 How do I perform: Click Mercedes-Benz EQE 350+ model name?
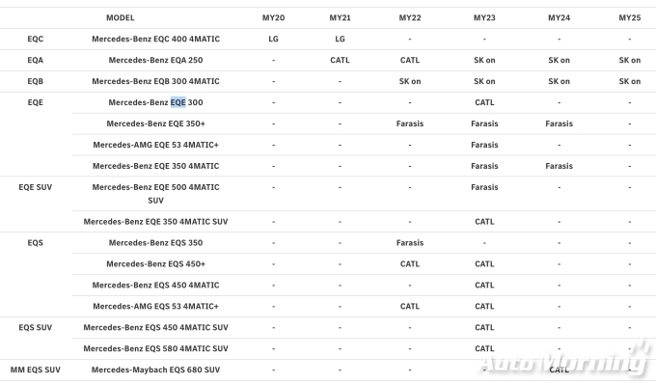tap(155, 123)
